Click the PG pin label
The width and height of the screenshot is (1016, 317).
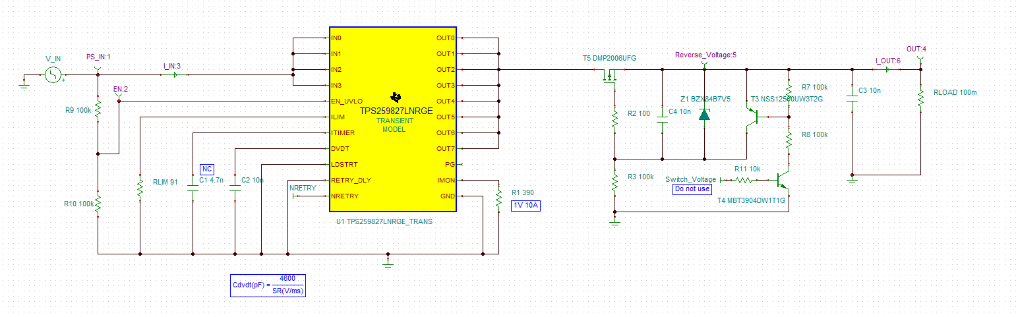[450, 165]
